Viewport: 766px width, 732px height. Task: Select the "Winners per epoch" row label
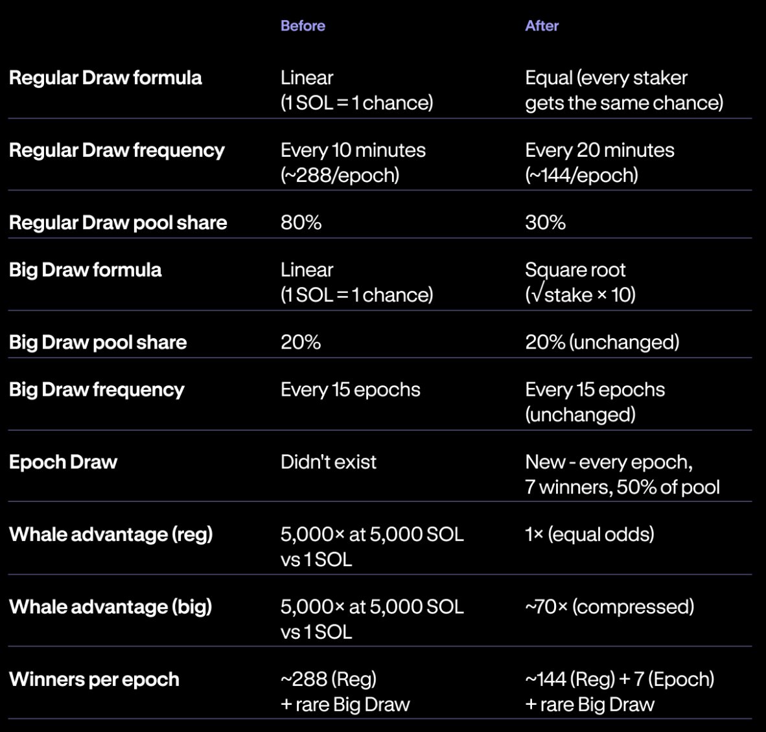coord(94,680)
